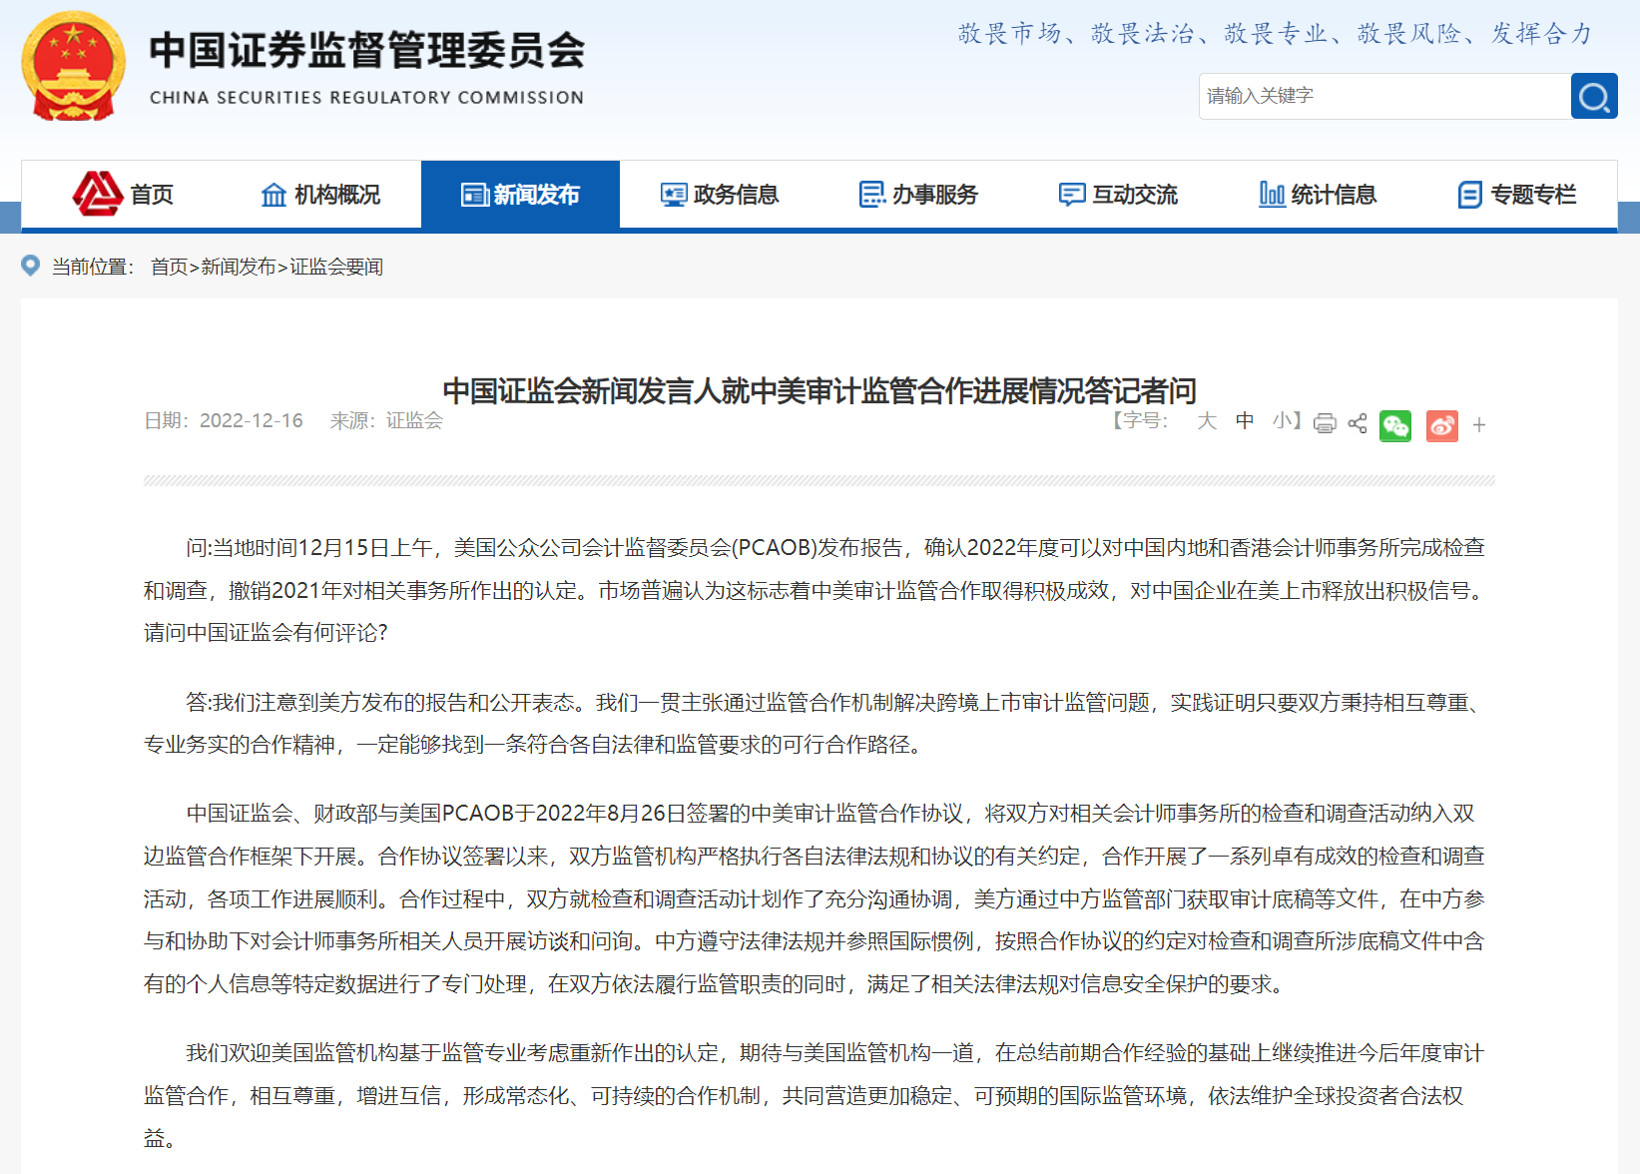
Task: Open the 统计信息 tab
Action: 1318,194
